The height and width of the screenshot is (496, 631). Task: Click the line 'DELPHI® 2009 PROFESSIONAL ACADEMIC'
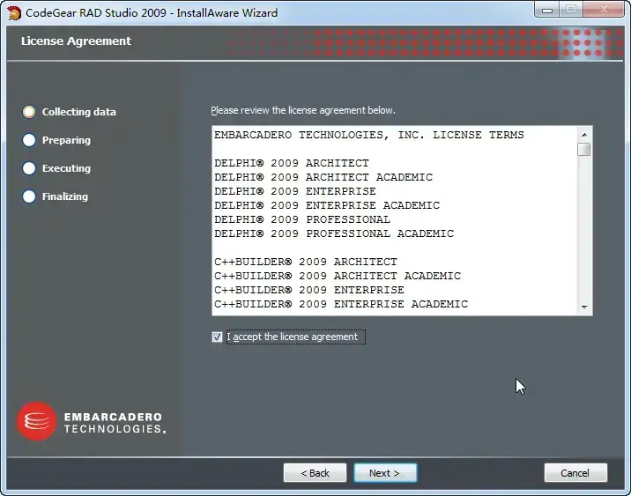point(334,233)
